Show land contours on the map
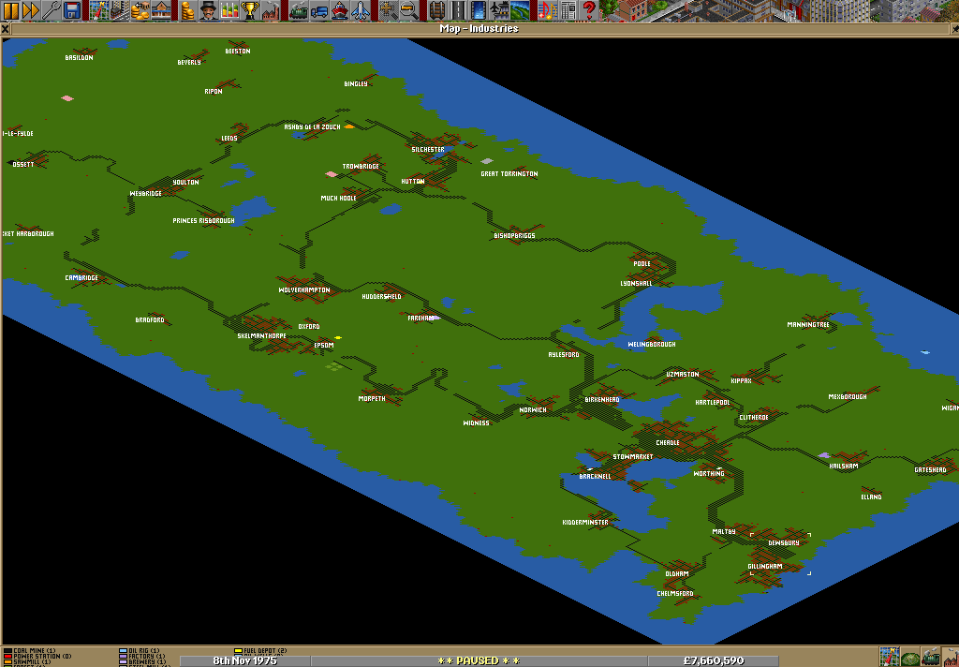This screenshot has height=667, width=959. [909, 658]
